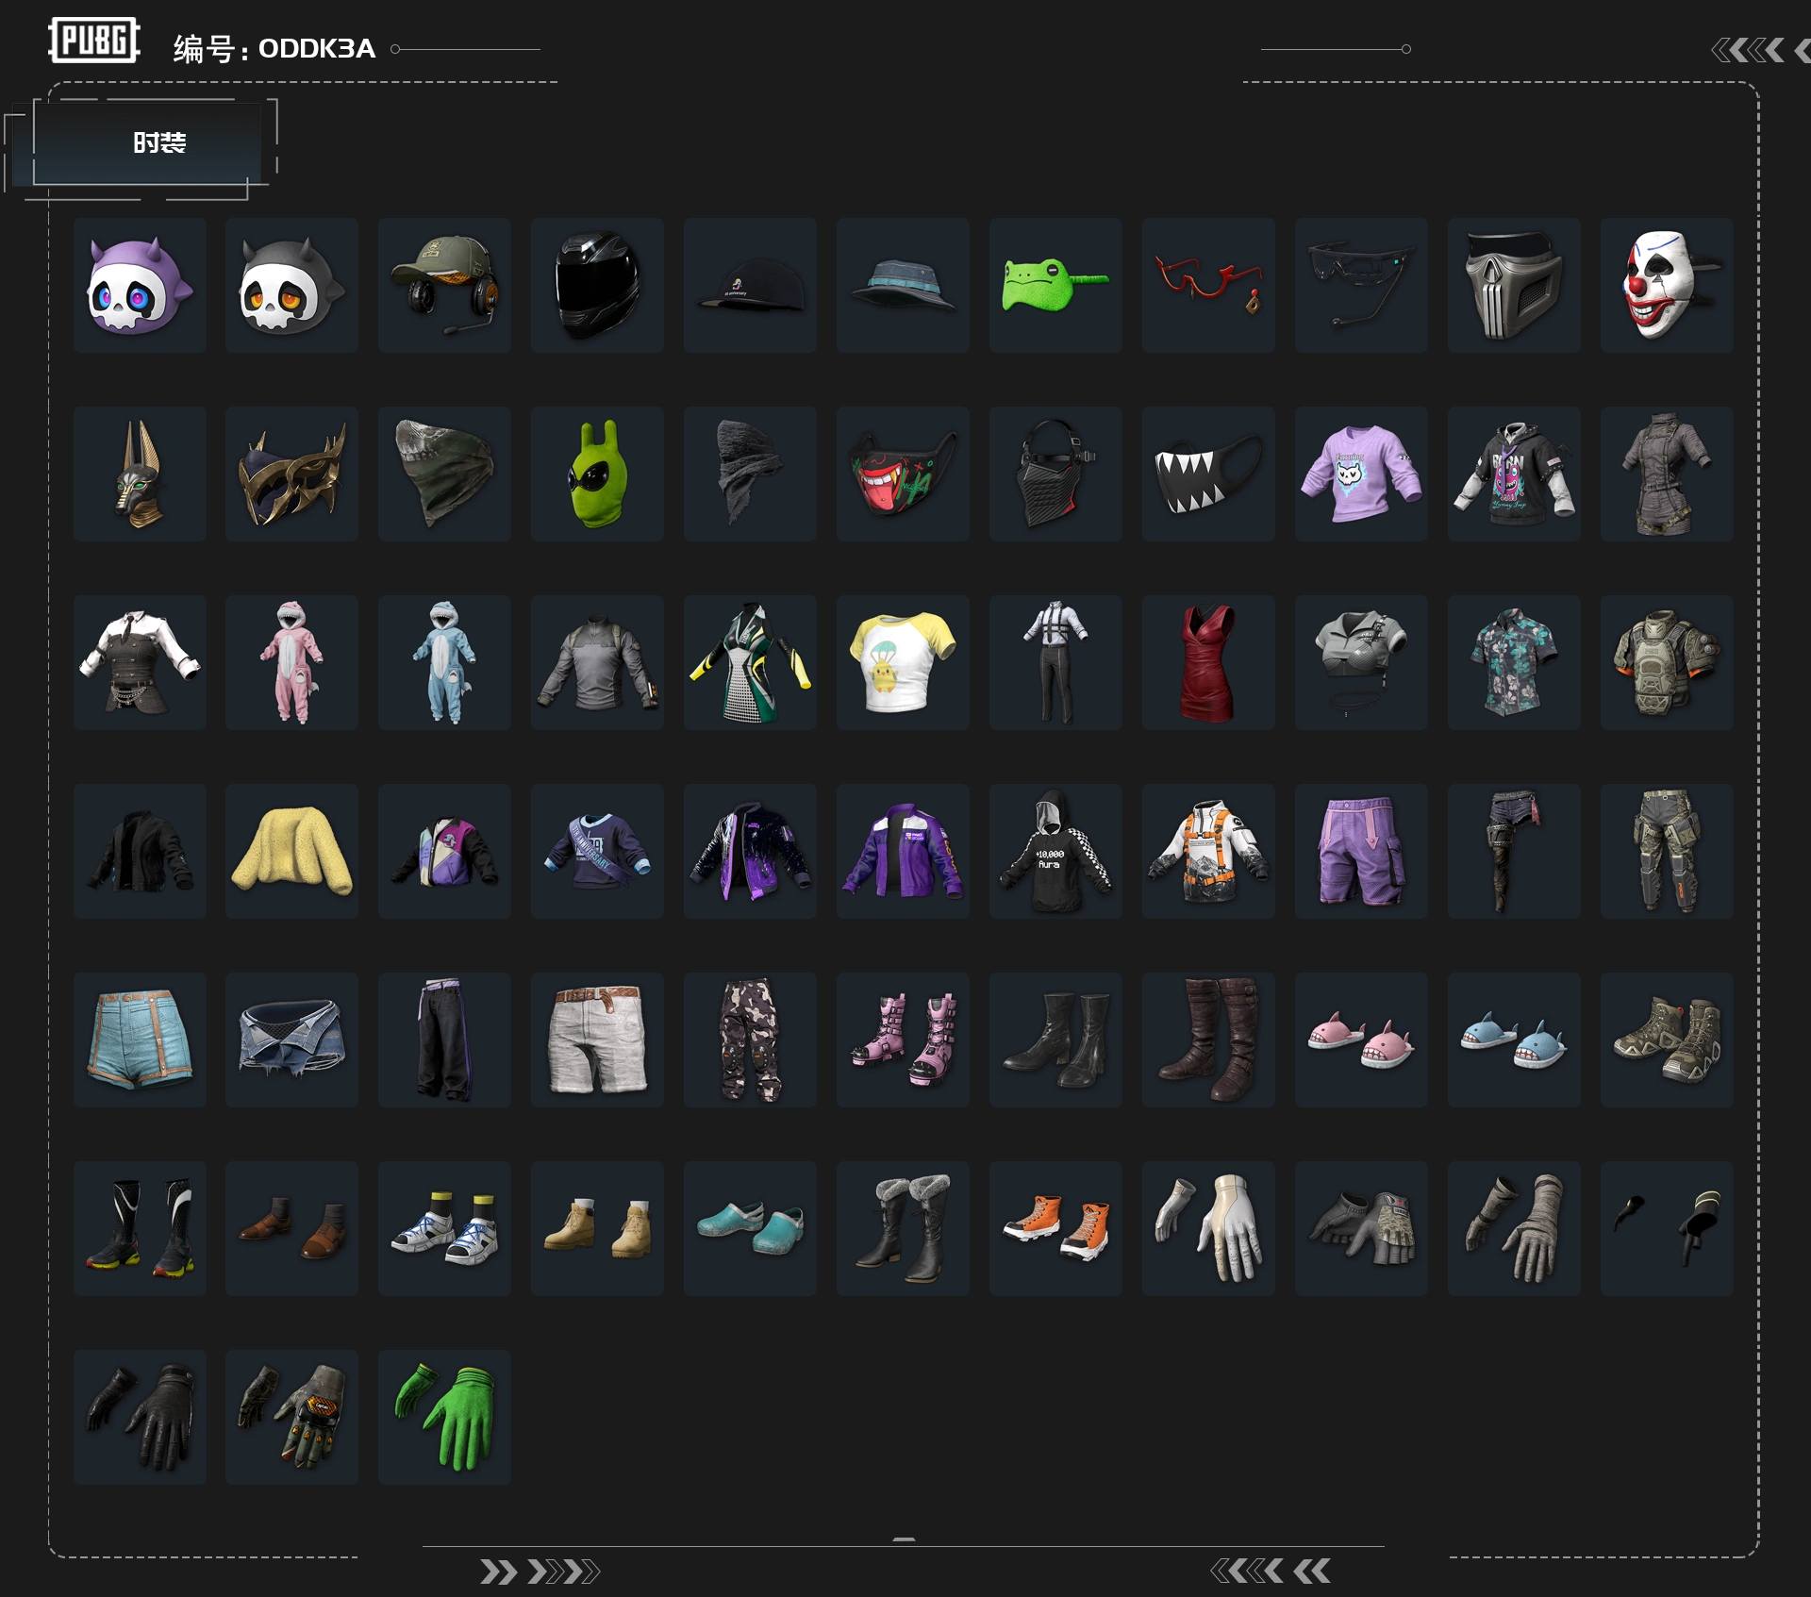
Task: Select the teal clog shoes
Action: 750,1228
